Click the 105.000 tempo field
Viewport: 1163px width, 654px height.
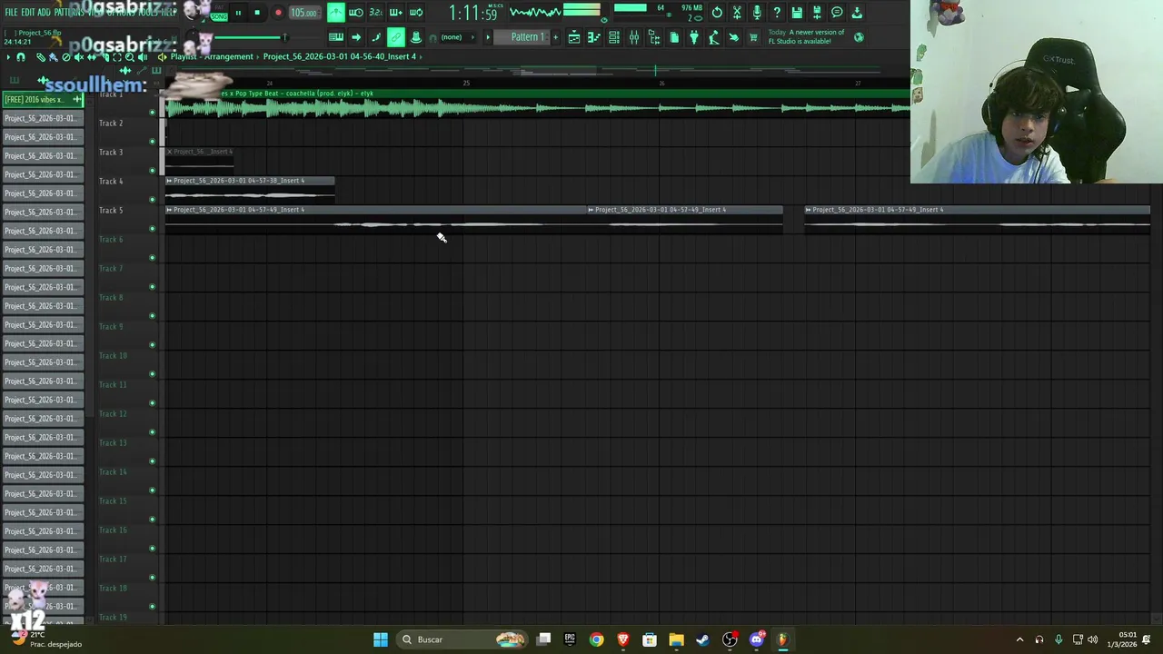(x=303, y=13)
